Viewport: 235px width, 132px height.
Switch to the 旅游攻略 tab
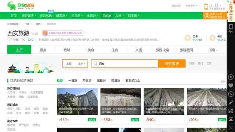point(162,50)
